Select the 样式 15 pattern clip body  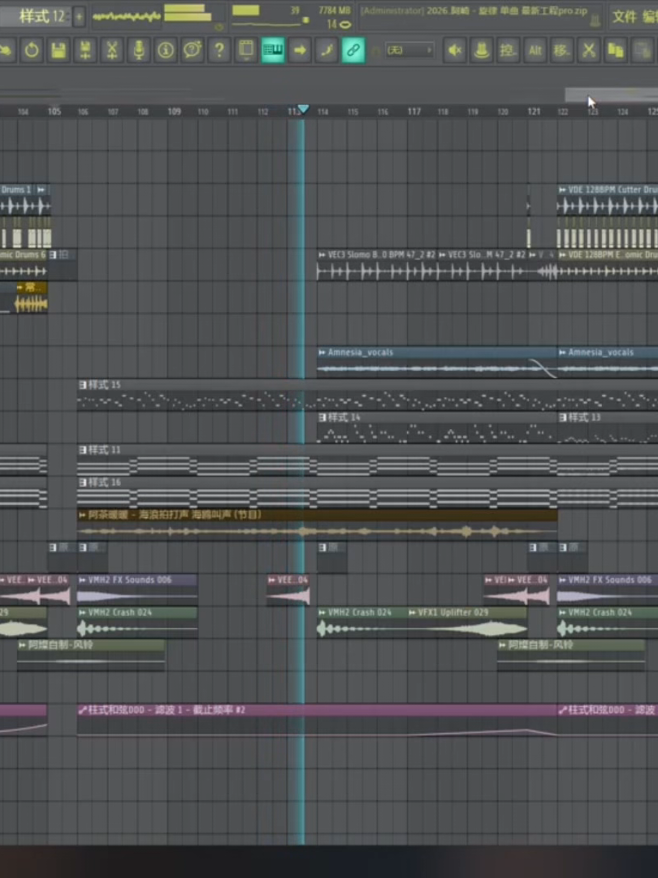[x=367, y=401]
